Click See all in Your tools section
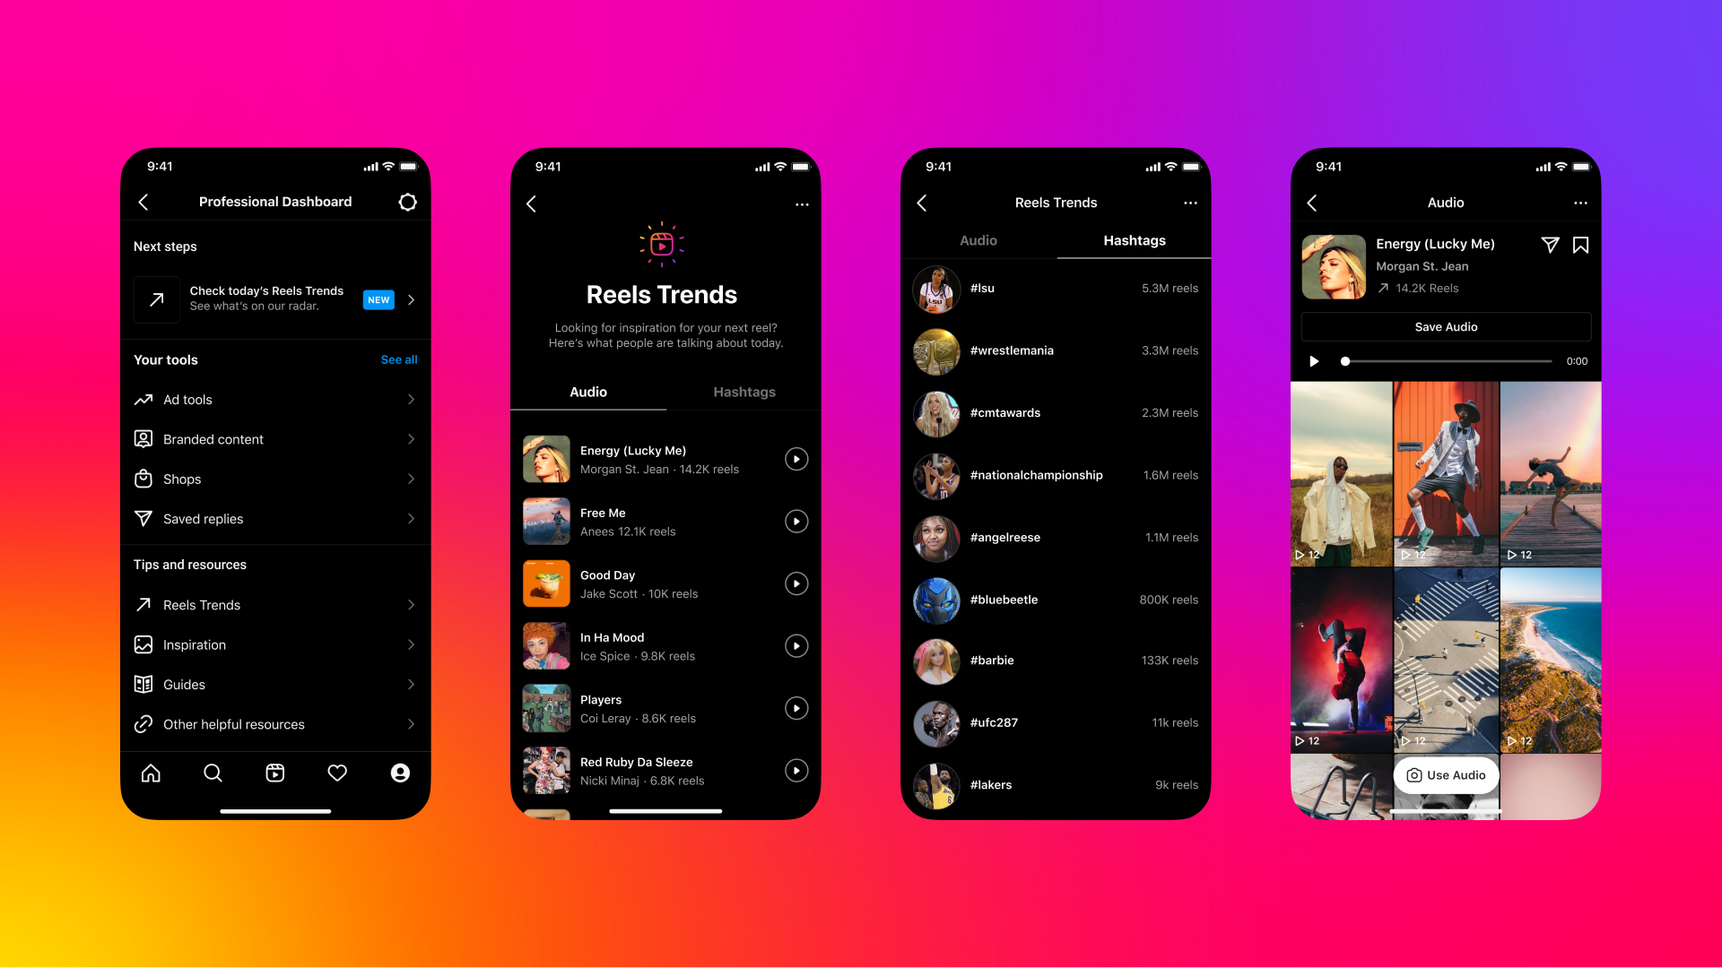Screen dimensions: 1722x968 point(398,359)
